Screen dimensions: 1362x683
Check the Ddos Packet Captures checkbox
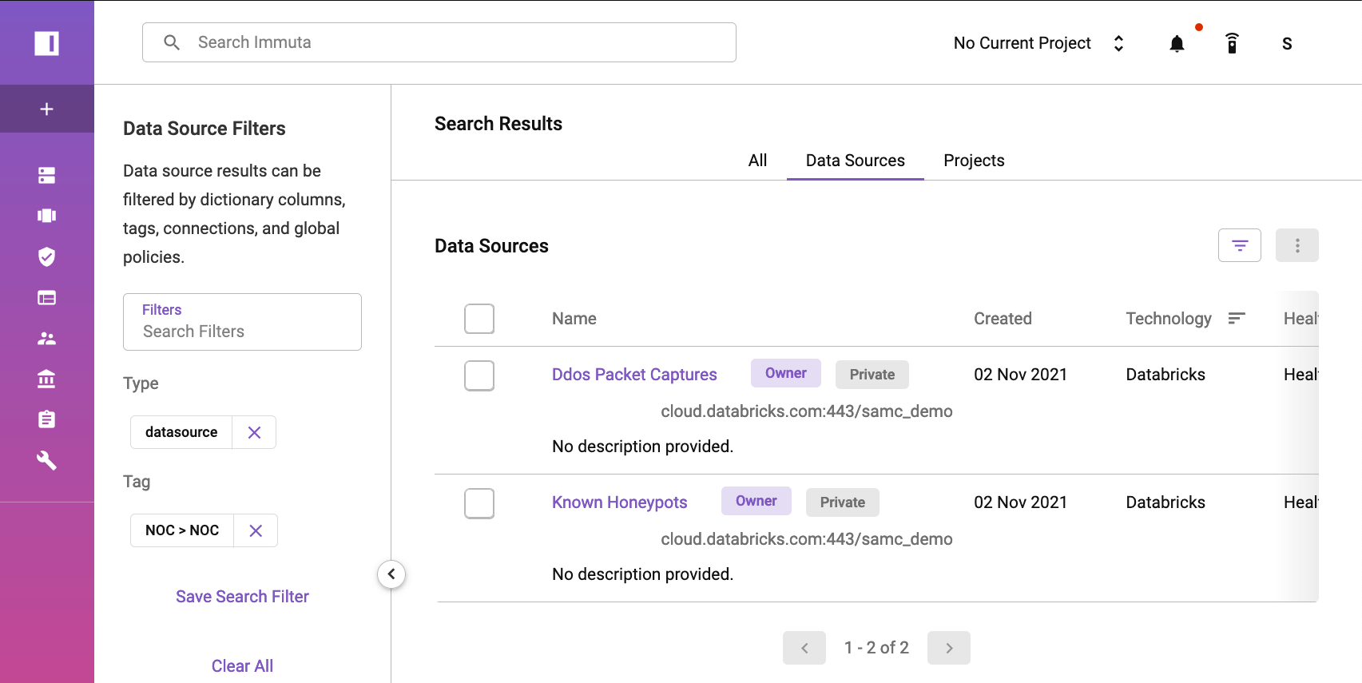479,375
